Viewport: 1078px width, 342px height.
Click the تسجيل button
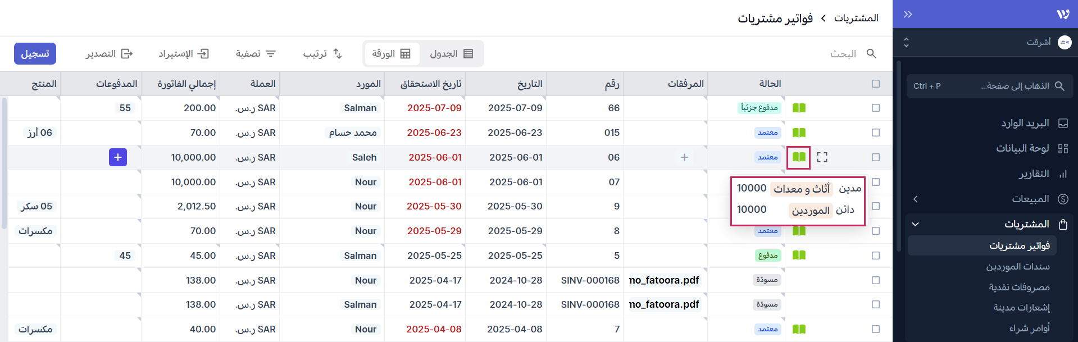[35, 54]
